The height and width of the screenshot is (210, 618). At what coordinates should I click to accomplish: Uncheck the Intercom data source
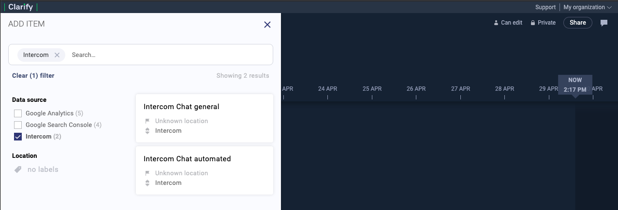[18, 137]
